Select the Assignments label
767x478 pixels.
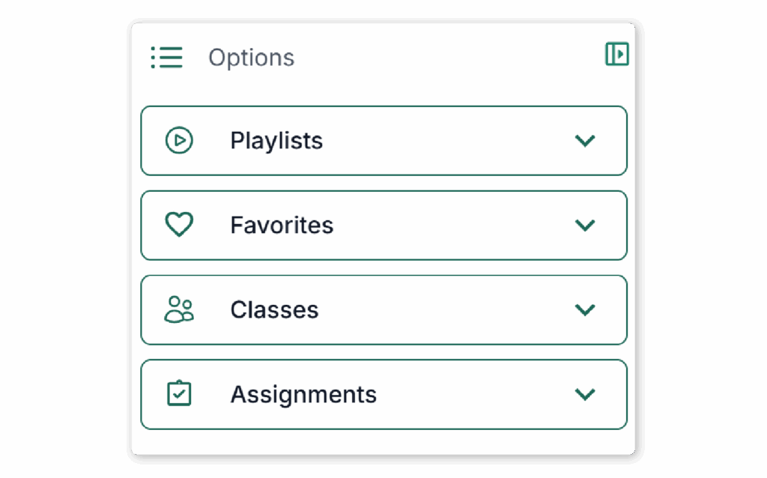point(303,395)
